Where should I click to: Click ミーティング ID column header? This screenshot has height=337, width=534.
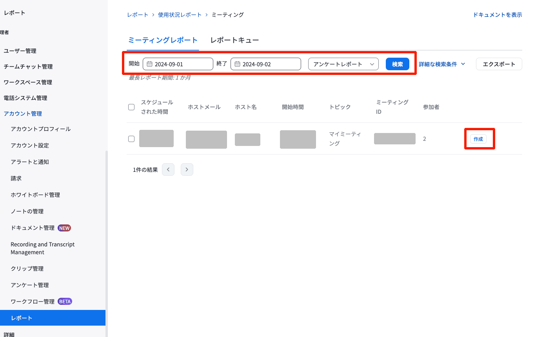(392, 107)
